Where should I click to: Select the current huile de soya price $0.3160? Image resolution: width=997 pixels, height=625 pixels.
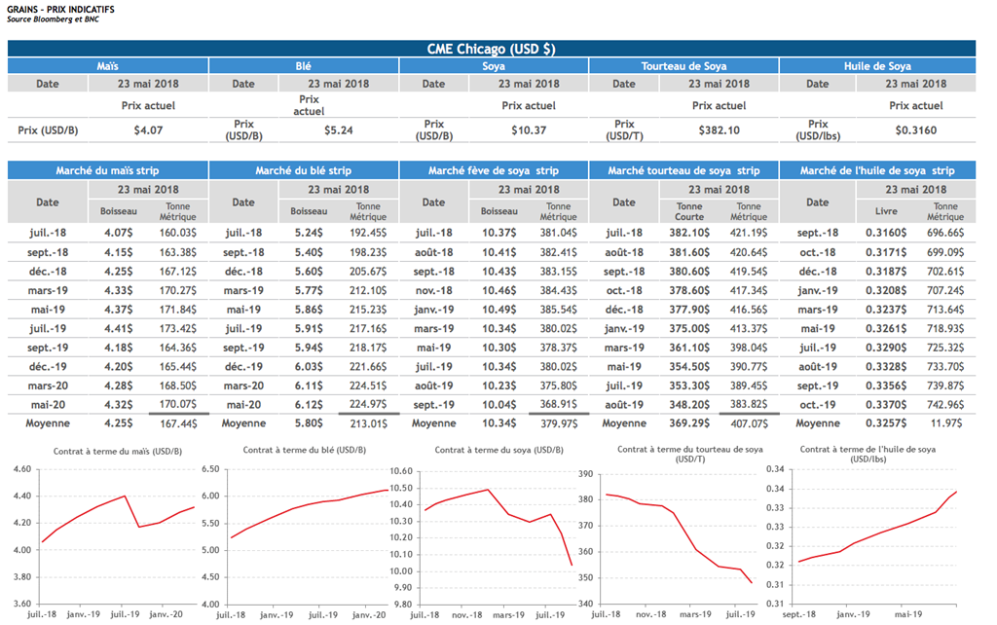point(915,129)
